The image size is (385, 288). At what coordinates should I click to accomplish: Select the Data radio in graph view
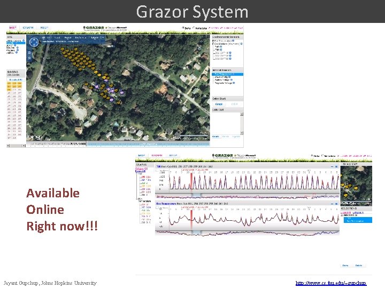coord(312,156)
